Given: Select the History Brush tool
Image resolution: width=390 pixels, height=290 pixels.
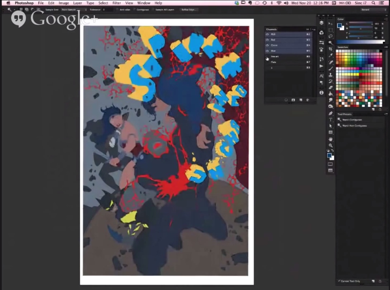Looking at the screenshot, I should point(330,81).
